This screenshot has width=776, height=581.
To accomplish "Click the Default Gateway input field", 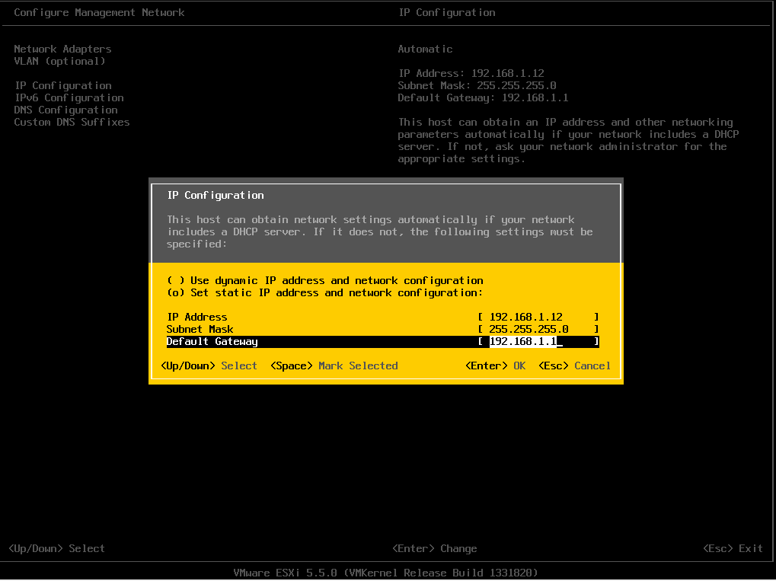I will [x=538, y=341].
